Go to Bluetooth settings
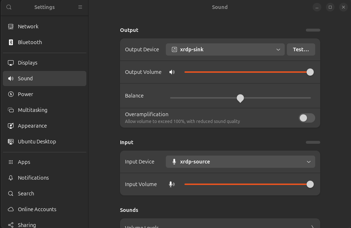The width and height of the screenshot is (351, 228). [44, 42]
